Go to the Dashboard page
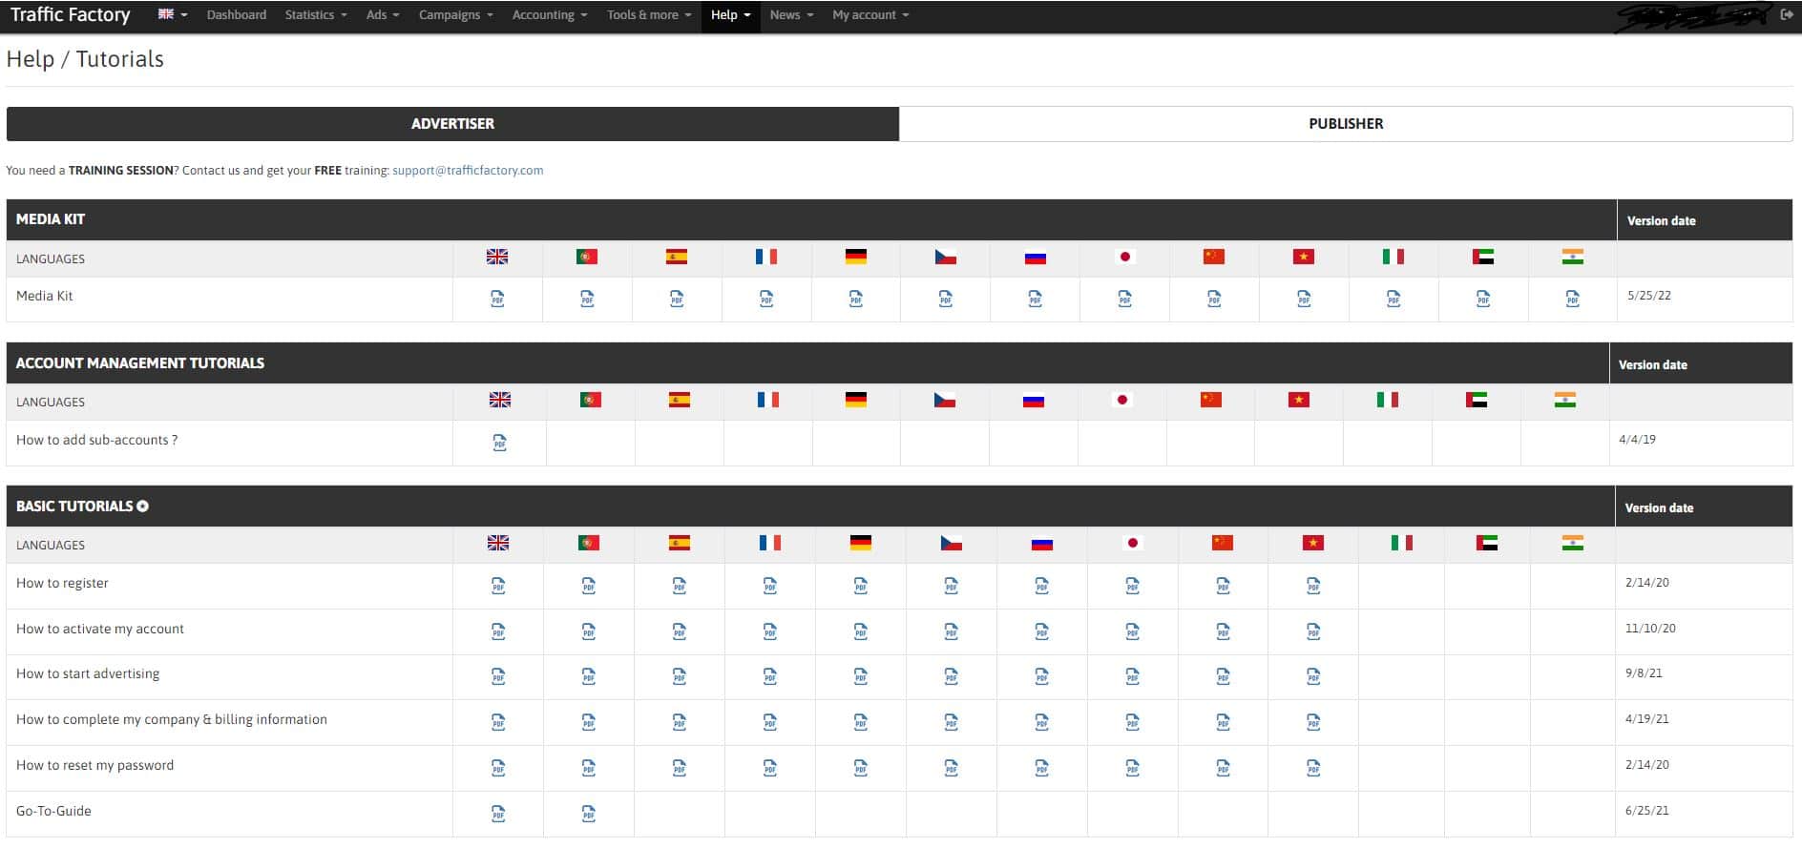1802x848 pixels. pyautogui.click(x=237, y=14)
